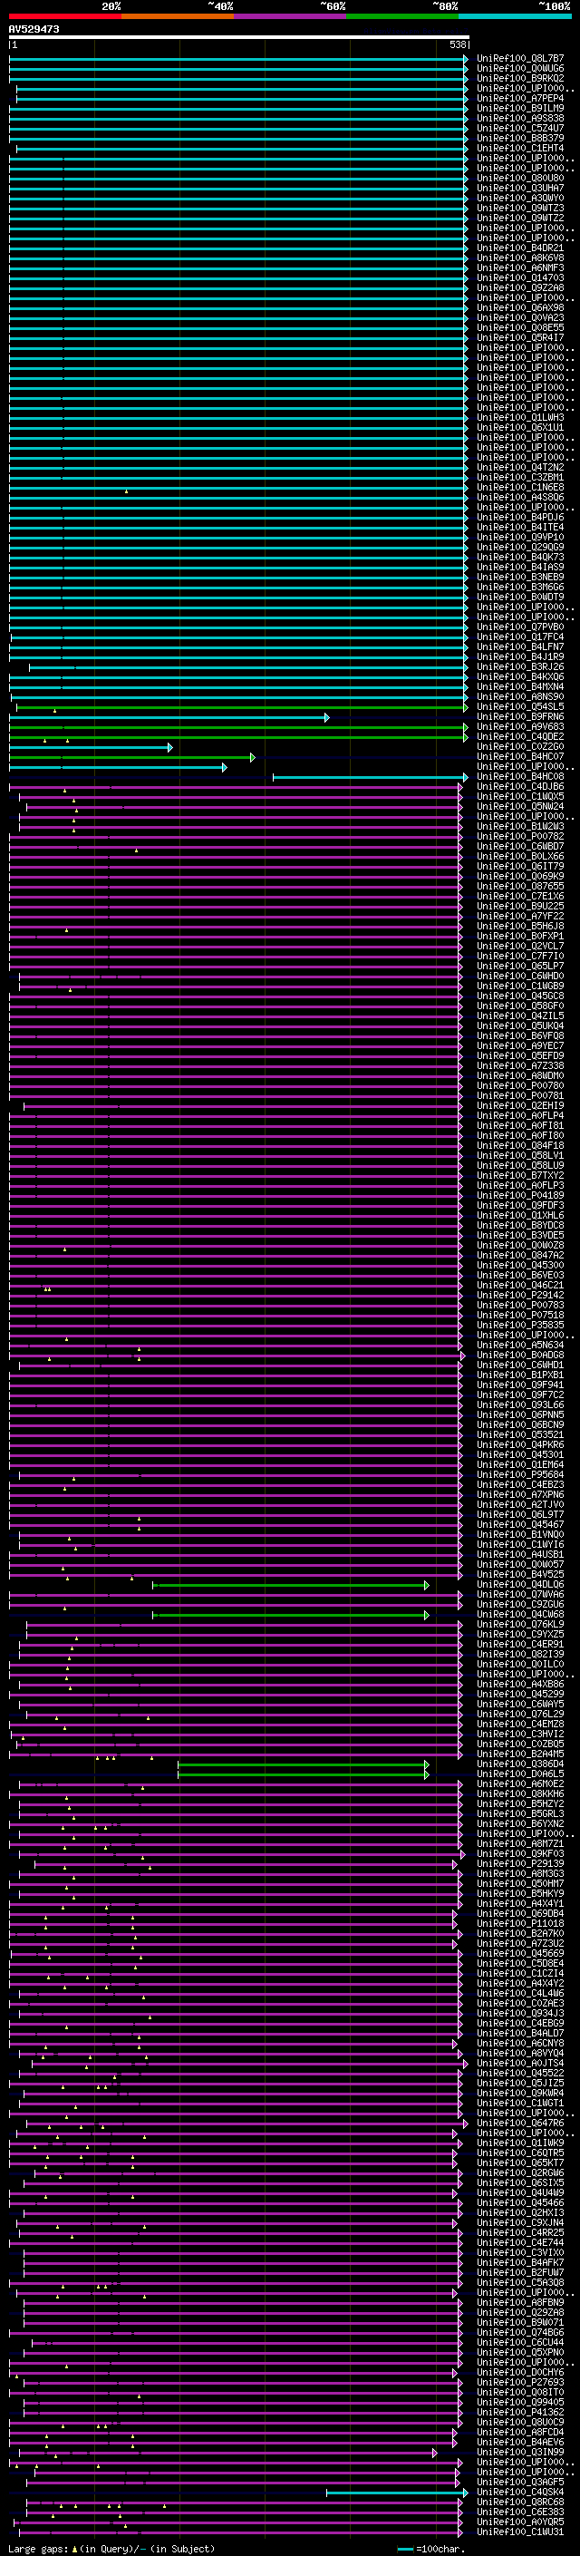This screenshot has height=2556, width=580.
Task: Select the UniRef100_Q14703 hit
Action: pyautogui.click(x=520, y=277)
